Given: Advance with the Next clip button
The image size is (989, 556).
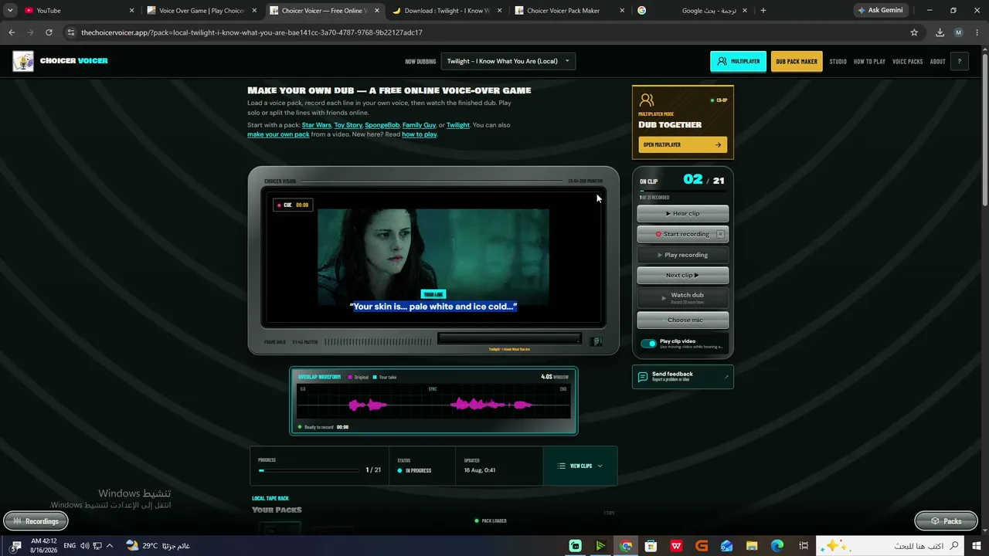Looking at the screenshot, I should pos(682,275).
